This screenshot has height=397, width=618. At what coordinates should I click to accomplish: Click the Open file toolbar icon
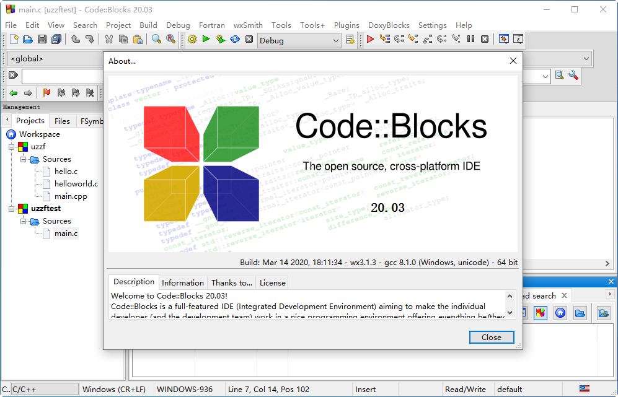pyautogui.click(x=28, y=39)
